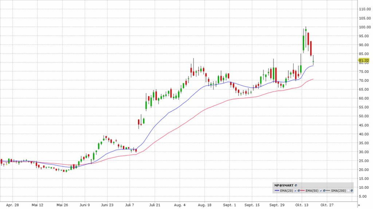Click the 100.00 level on price axis
Viewport: 373px width, 209px height.
click(365, 27)
